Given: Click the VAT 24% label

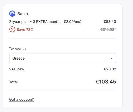Looking at the screenshot, I should (x=17, y=69).
